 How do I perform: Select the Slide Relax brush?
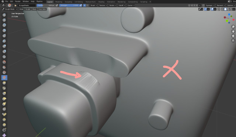click(x=4, y=130)
